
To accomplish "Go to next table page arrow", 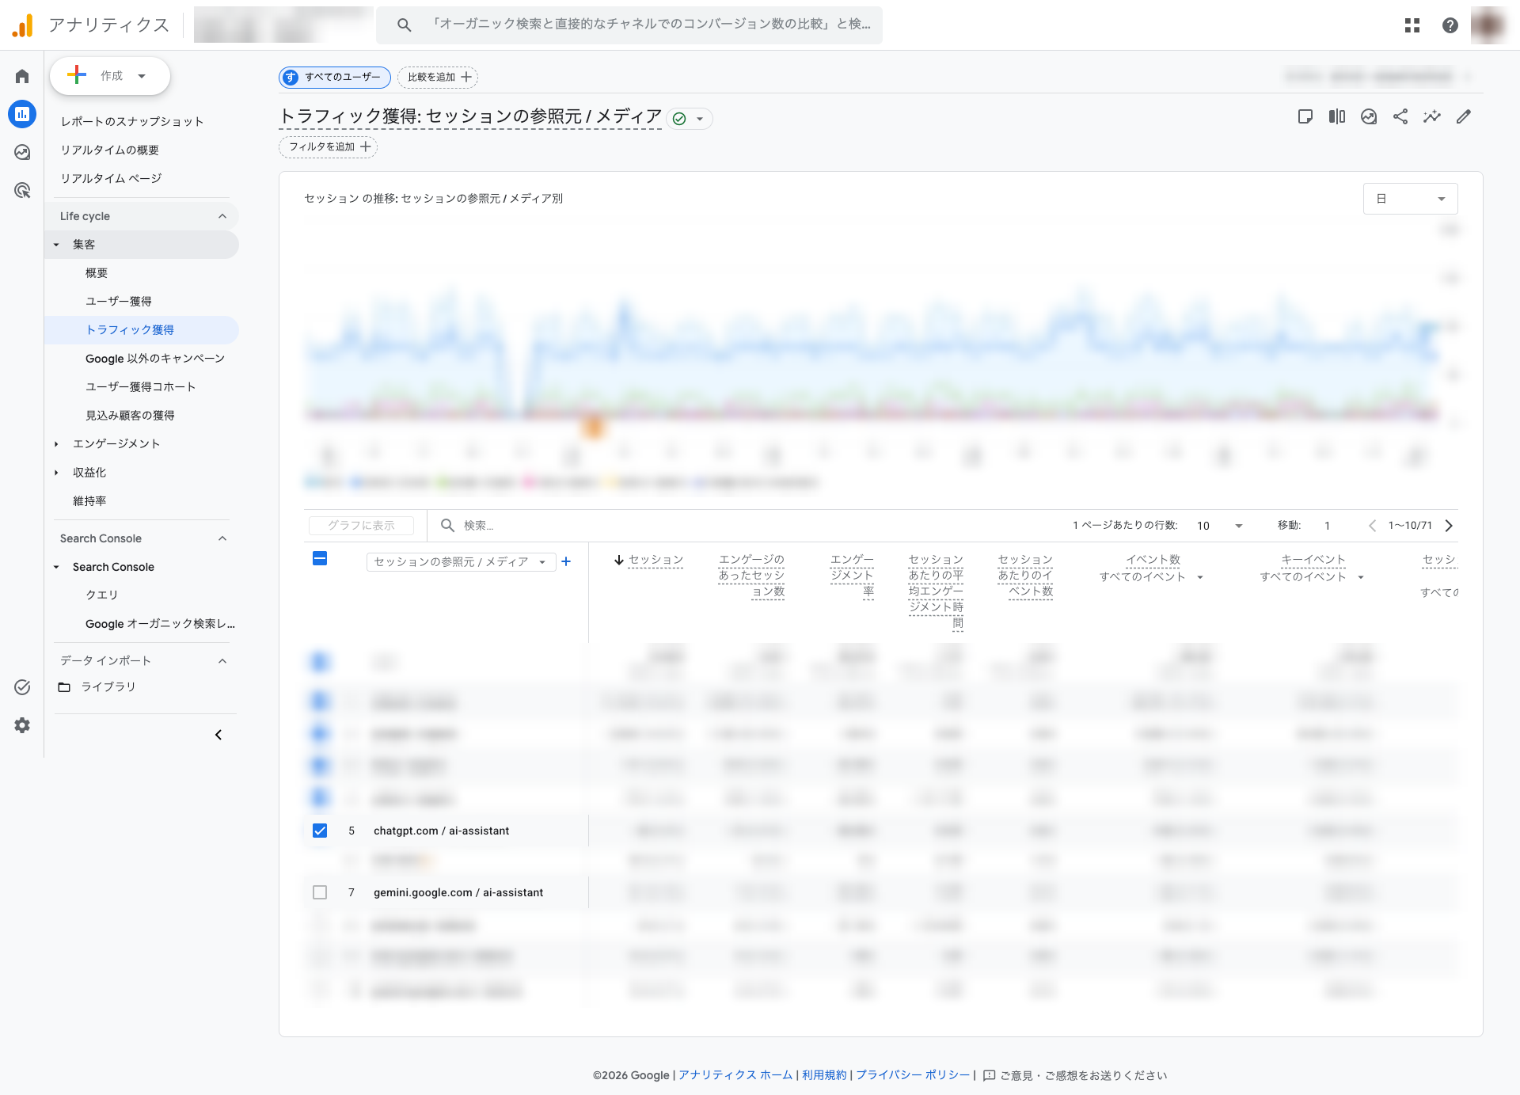I will pos(1449,526).
